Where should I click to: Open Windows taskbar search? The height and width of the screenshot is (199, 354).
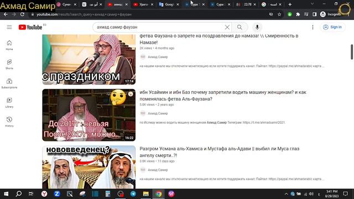19,194
